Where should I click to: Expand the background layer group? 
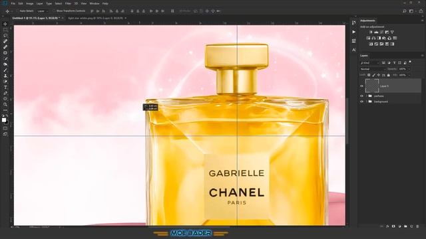click(367, 102)
